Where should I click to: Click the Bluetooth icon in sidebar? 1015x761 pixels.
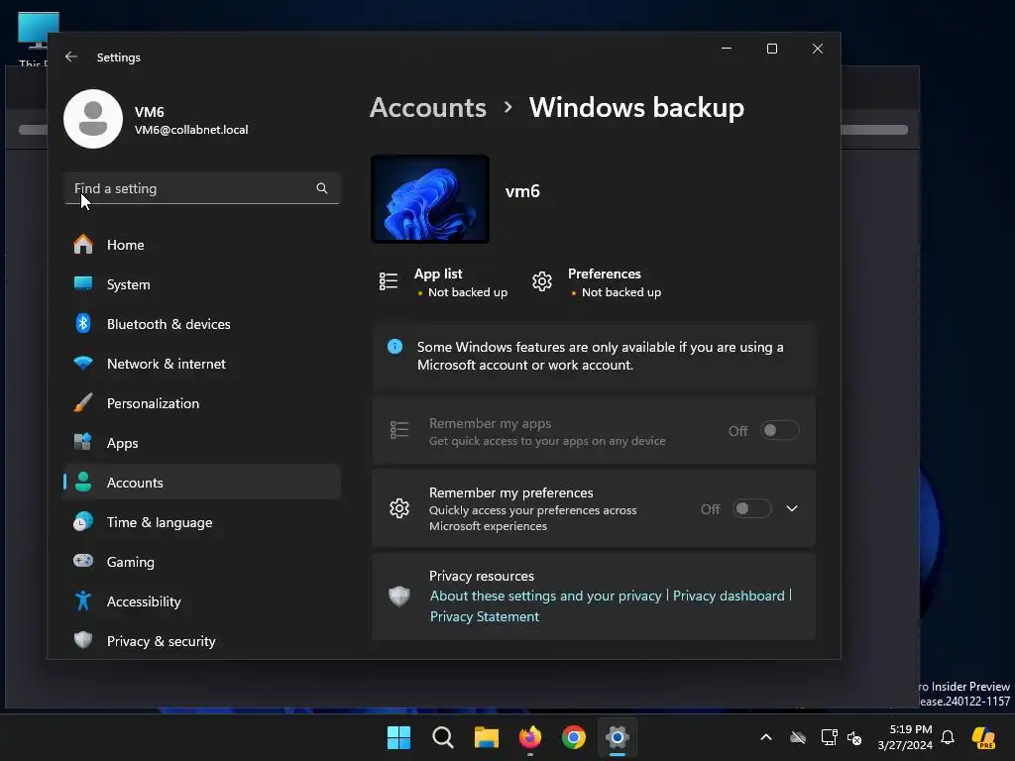[x=83, y=324]
